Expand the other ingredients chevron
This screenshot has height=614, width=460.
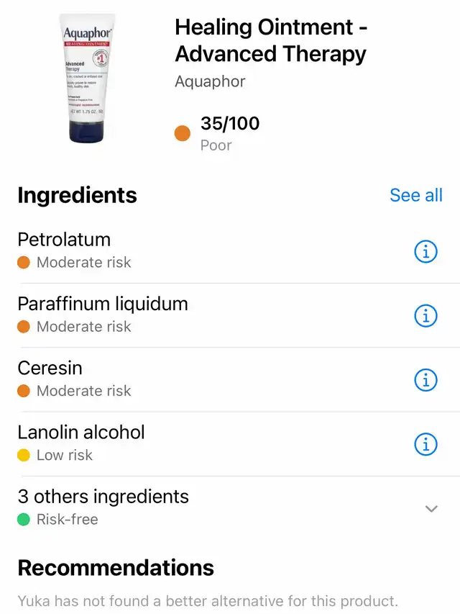431,508
